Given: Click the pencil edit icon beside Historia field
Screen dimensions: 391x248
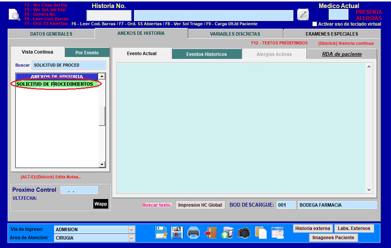Looking at the screenshot, I should [303, 15].
